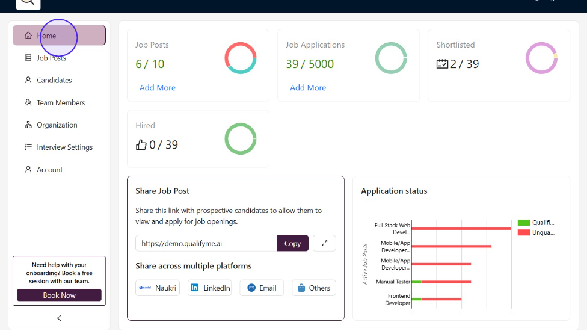Click the Team Members icon
This screenshot has width=587, height=331.
pos(28,102)
